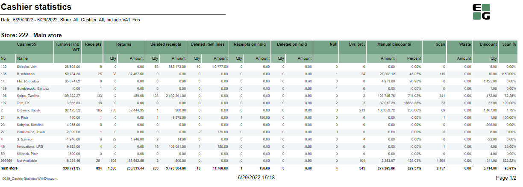Click the Receipts on hold header
523x187 pixels.
[250, 44]
